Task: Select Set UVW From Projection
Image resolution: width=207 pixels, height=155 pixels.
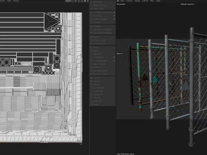Action: point(101,12)
